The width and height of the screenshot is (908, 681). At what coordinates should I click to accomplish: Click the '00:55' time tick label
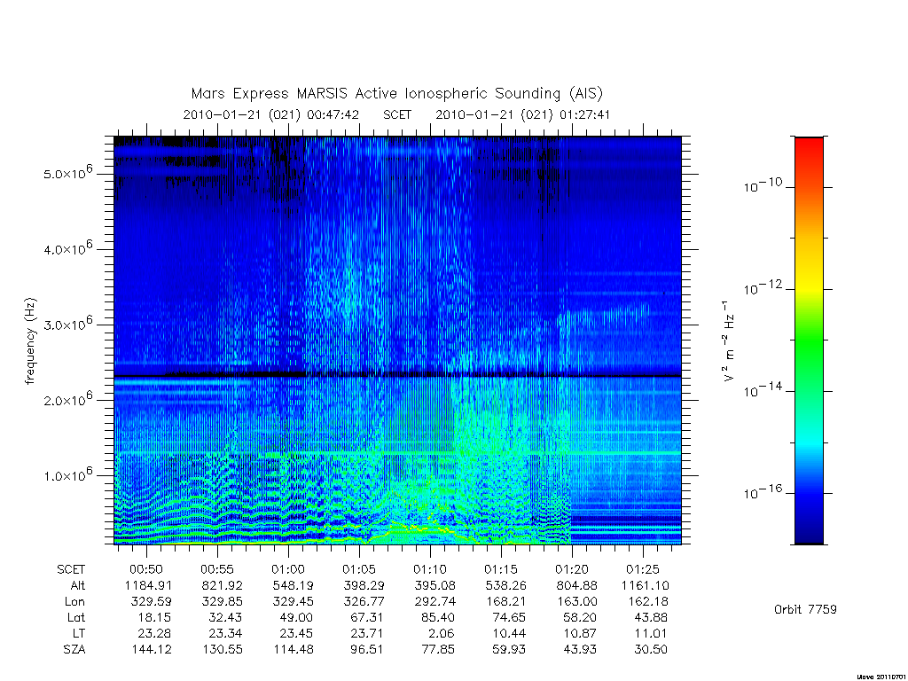click(217, 569)
